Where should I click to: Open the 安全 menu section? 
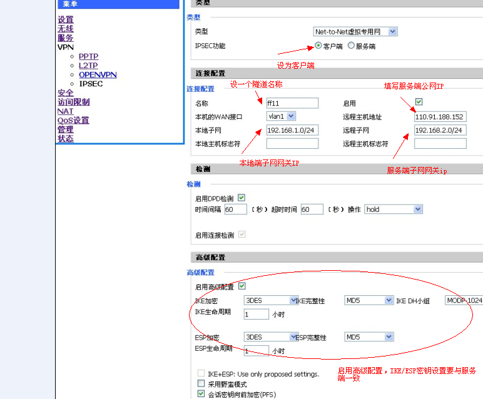65,93
